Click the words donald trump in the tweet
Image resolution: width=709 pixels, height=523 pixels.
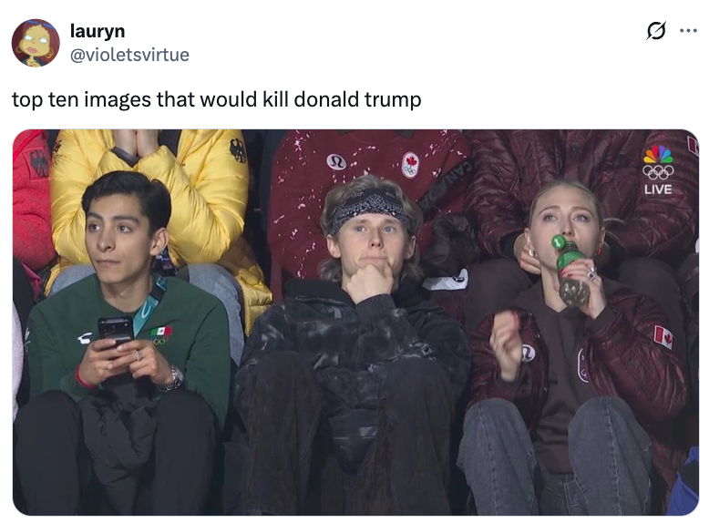pos(357,99)
